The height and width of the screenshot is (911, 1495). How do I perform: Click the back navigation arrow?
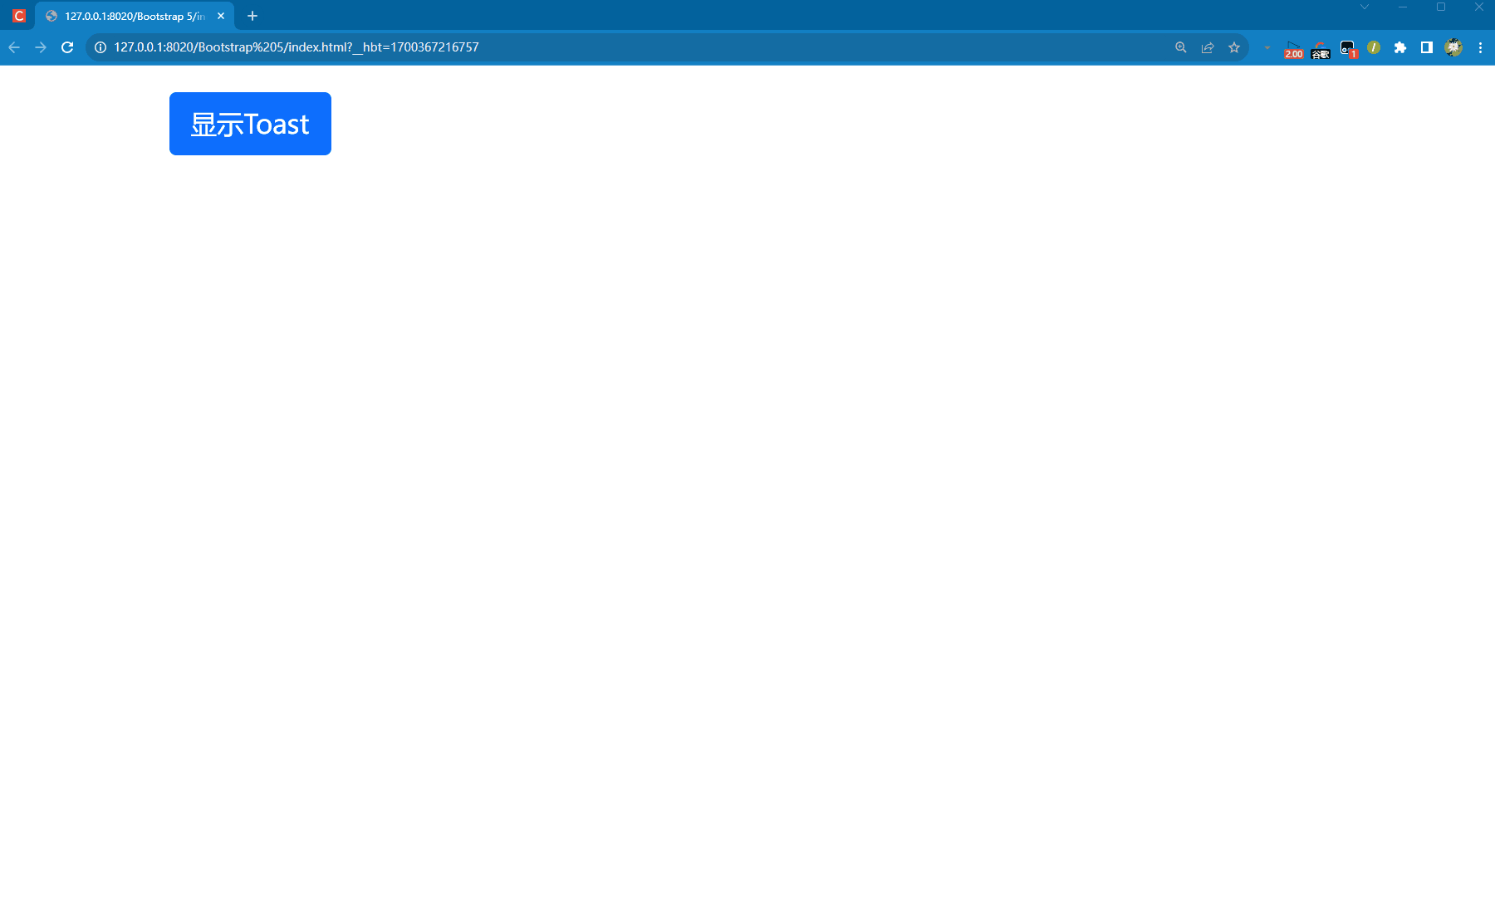point(14,47)
